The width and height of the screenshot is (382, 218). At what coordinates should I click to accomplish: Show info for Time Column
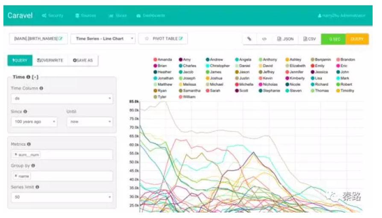(x=41, y=88)
